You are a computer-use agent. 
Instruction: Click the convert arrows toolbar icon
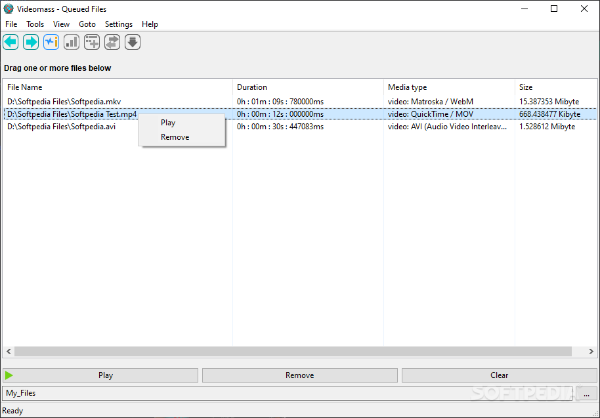(x=112, y=42)
